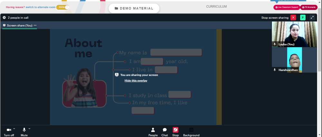Mute microphone with the mic icon
322x137 pixels.
pos(24,130)
